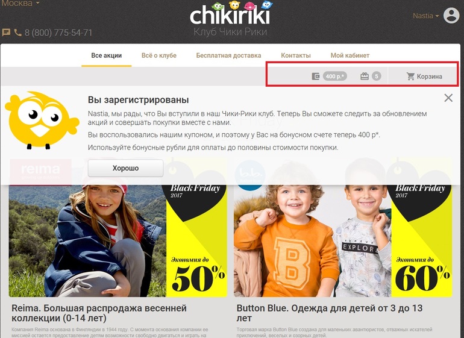Select the Все акции tab
464x338 pixels.
pos(106,55)
